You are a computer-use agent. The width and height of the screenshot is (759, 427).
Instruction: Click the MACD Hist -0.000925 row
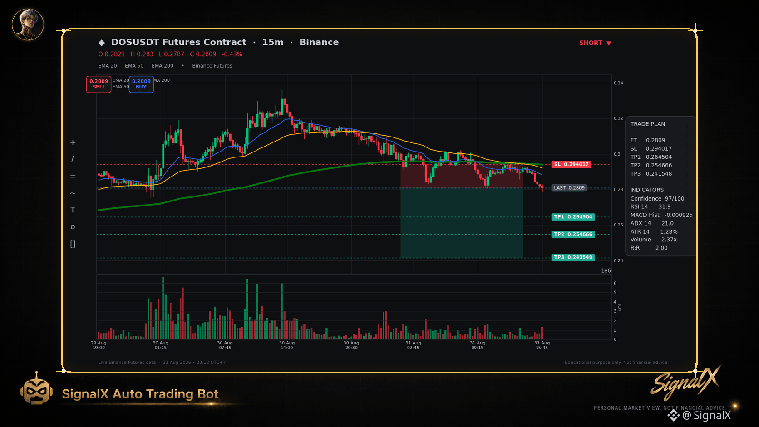661,215
